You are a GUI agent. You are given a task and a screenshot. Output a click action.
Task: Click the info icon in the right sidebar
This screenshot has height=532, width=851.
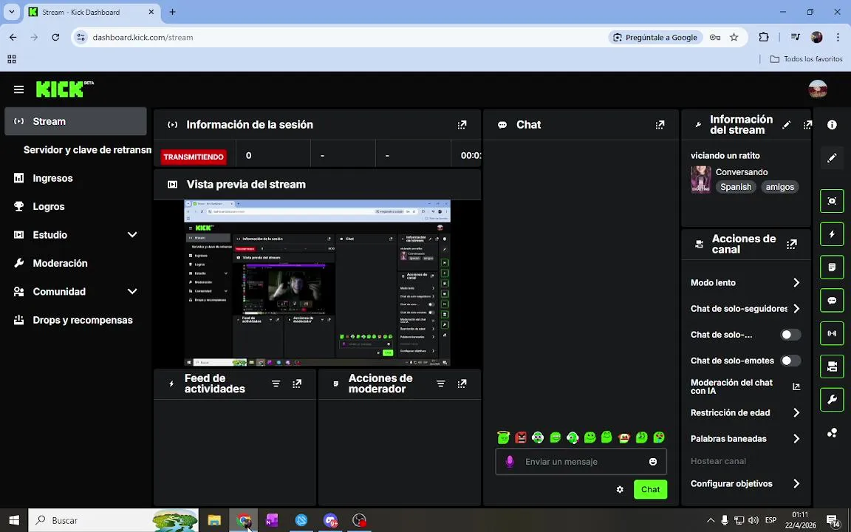[x=832, y=125]
